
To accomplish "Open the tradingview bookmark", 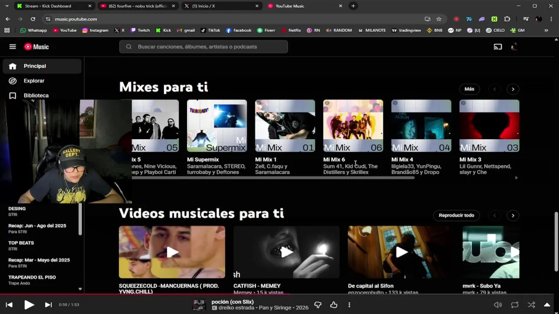I will tap(406, 31).
